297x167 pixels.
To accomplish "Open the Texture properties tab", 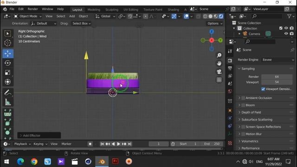I will click(x=230, y=143).
